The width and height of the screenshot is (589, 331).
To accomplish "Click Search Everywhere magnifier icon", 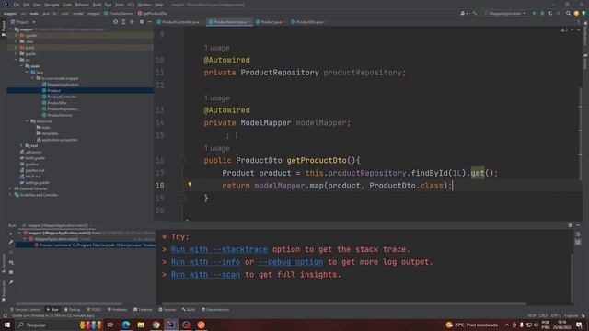I will [x=568, y=13].
